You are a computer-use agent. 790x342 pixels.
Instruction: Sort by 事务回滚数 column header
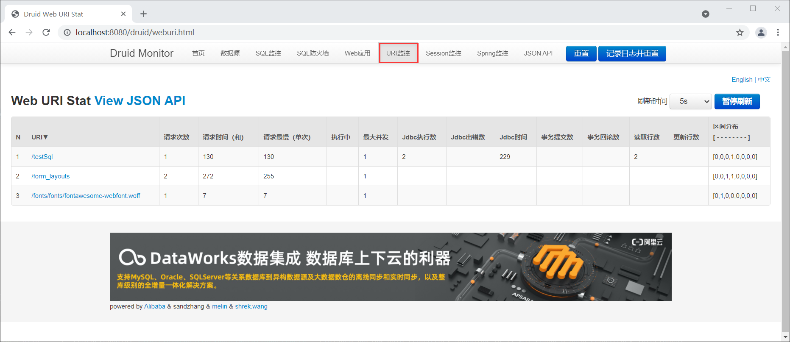click(603, 137)
